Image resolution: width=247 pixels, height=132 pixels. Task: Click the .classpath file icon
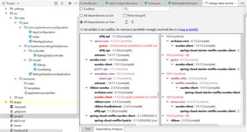coord(12,107)
